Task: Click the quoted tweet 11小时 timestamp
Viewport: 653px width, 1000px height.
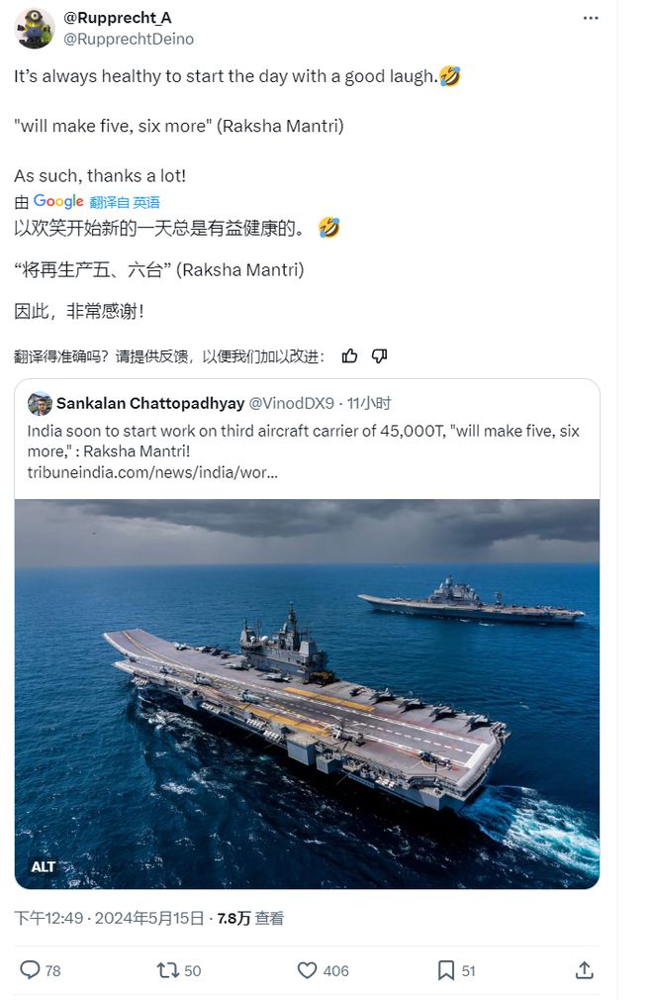Action: click(369, 403)
